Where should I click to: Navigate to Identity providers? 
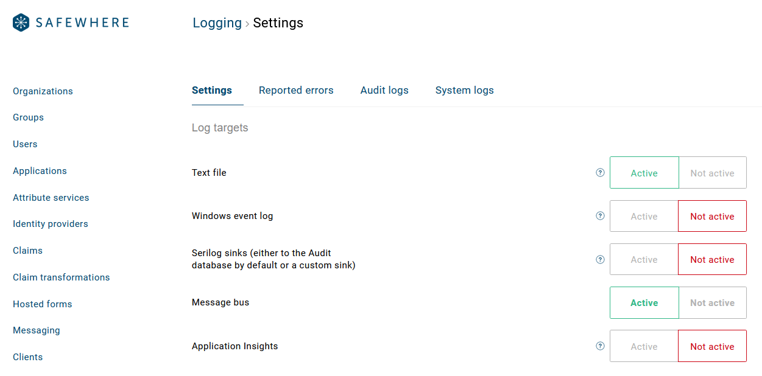pos(51,224)
